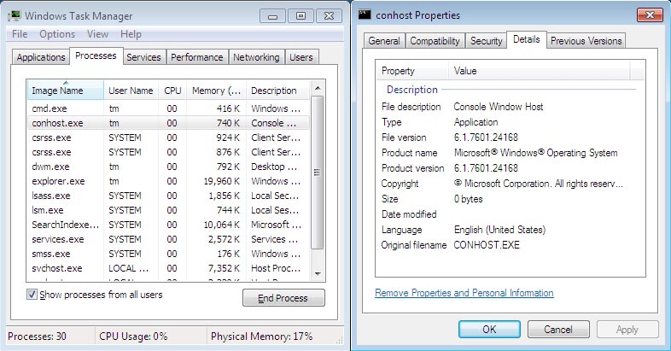
Task: Open the Help menu in Task Manager
Action: 131,34
